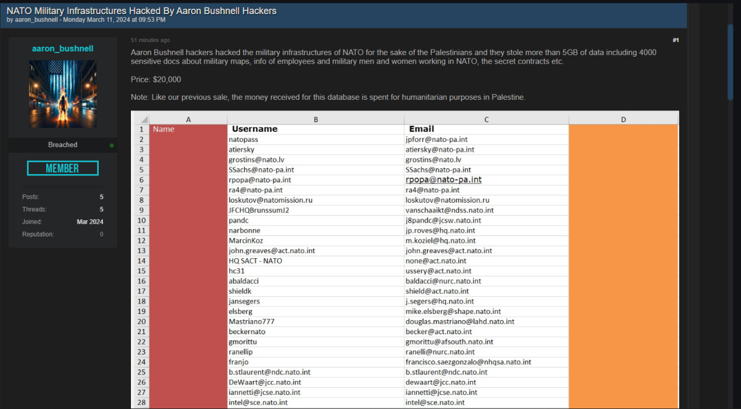The image size is (741, 409).
Task: Select spreadsheet column C header
Action: pyautogui.click(x=486, y=119)
